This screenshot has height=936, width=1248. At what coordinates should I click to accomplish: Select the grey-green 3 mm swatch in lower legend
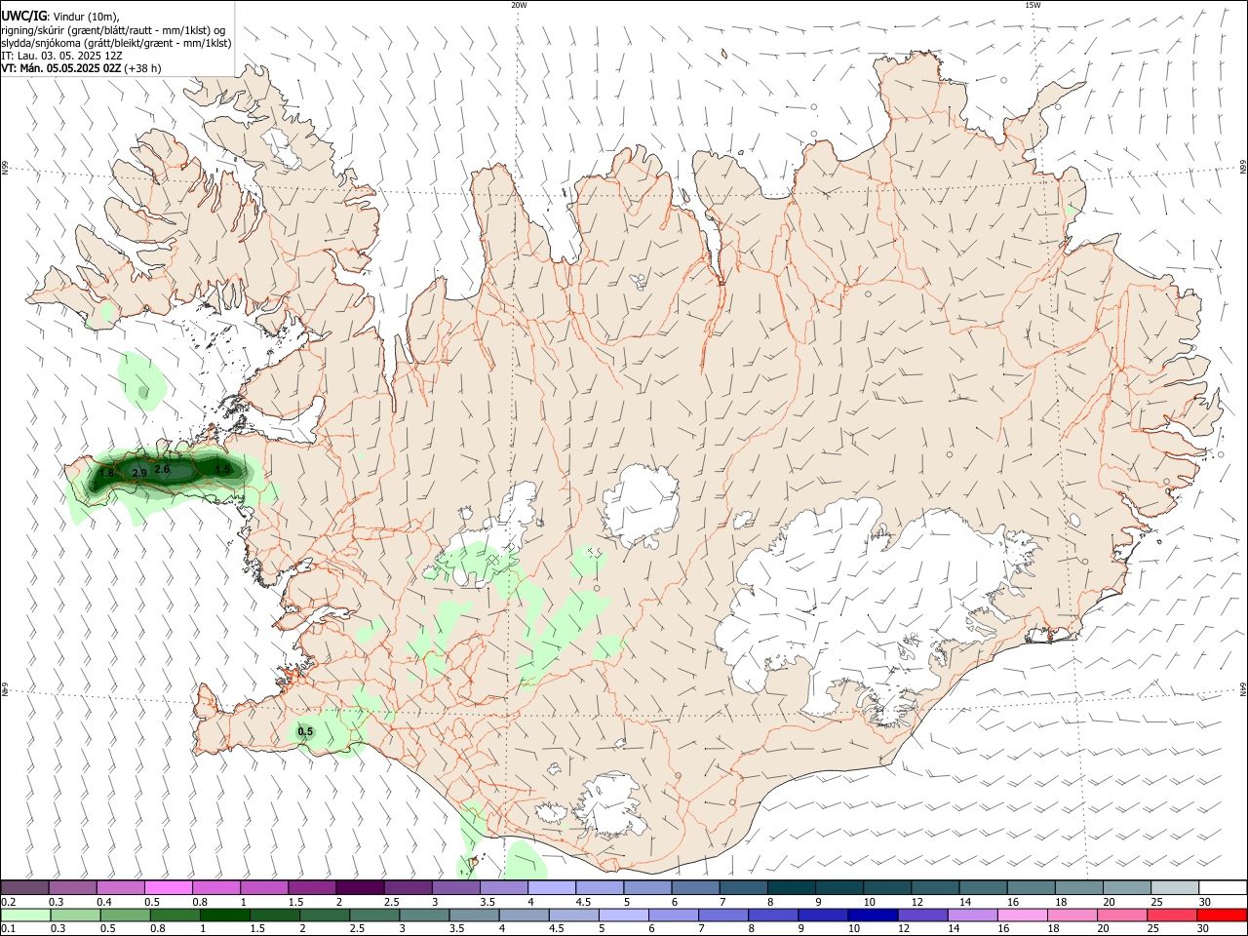coord(424,915)
